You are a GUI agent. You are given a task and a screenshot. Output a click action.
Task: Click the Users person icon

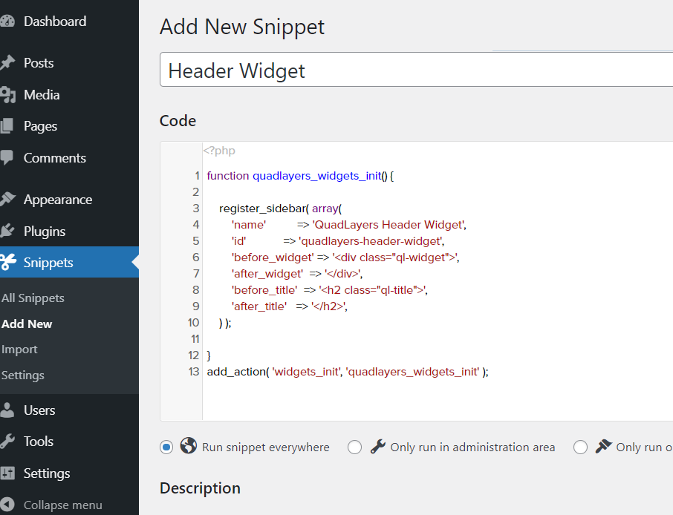7,410
